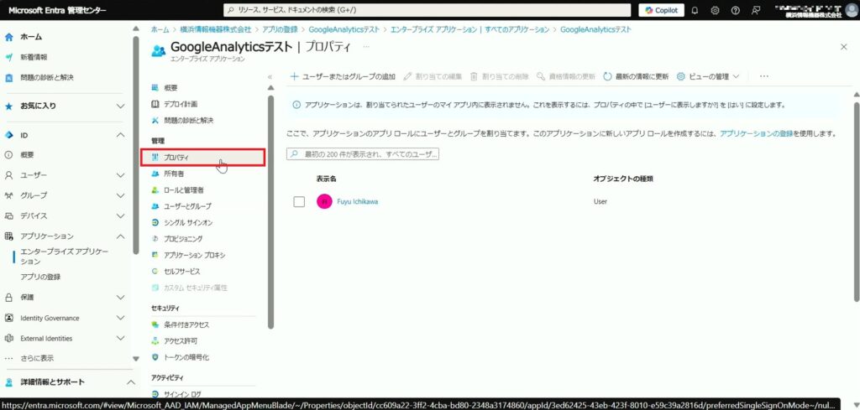Sort by 表示名 column header
860x410 pixels.
coord(325,179)
